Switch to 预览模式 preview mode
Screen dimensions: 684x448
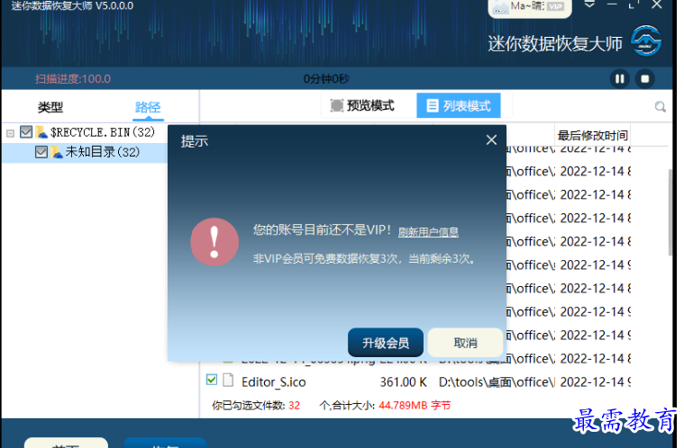coord(362,105)
